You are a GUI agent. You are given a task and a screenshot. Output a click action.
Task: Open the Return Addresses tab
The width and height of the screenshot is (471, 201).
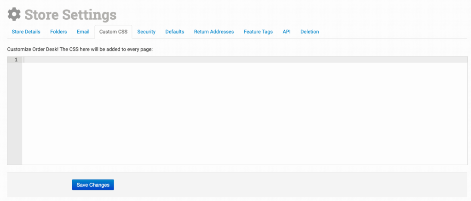tap(214, 32)
